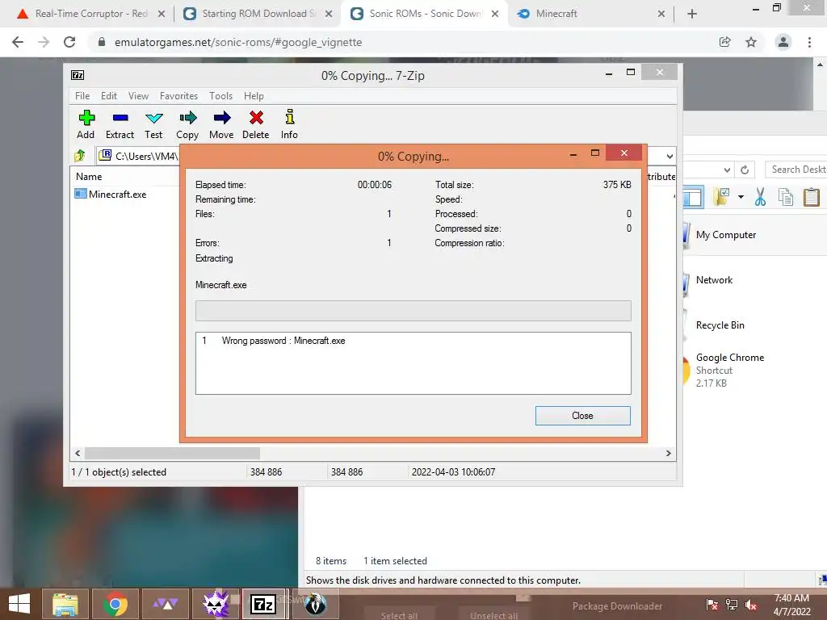Click the copying progress bar
This screenshot has height=620, width=827.
413,311
